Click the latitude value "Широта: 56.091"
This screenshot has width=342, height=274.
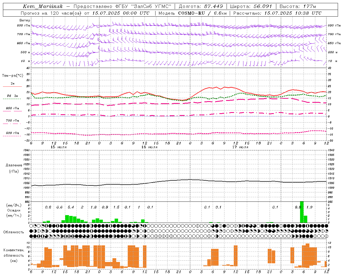[x=251, y=6]
